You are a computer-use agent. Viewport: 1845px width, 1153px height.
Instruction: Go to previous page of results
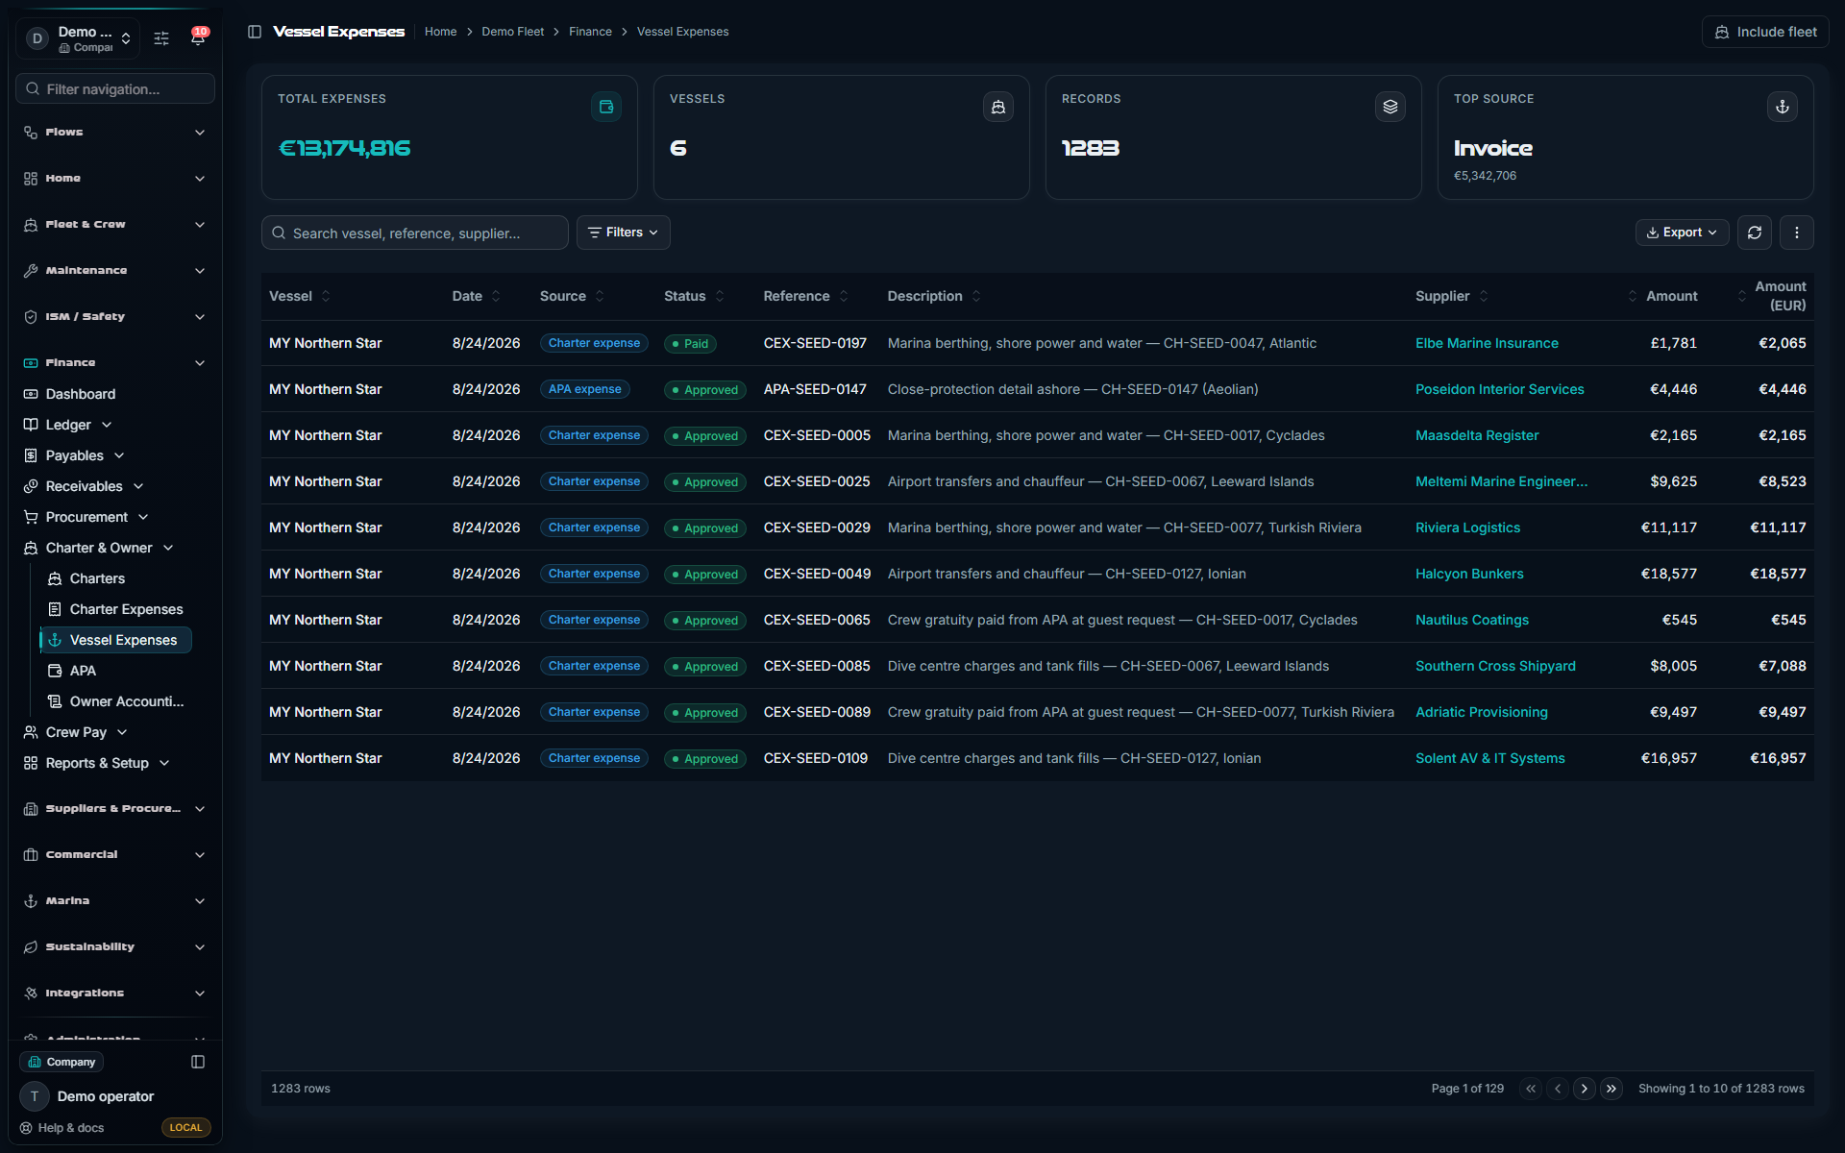coord(1558,1089)
